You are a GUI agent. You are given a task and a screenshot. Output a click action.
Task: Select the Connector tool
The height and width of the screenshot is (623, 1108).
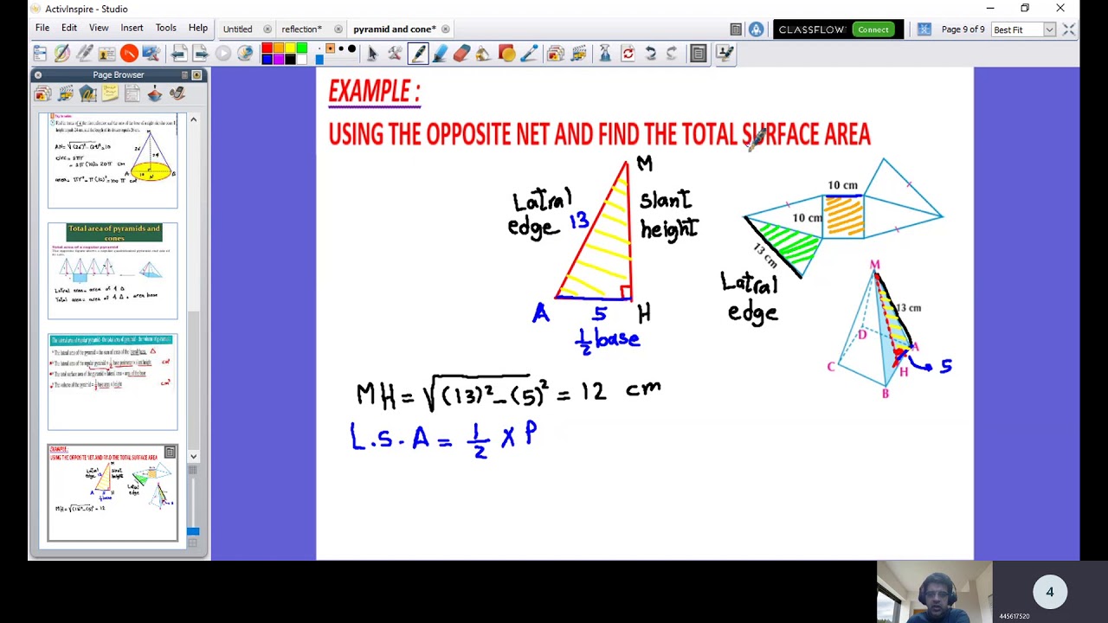pyautogui.click(x=530, y=54)
